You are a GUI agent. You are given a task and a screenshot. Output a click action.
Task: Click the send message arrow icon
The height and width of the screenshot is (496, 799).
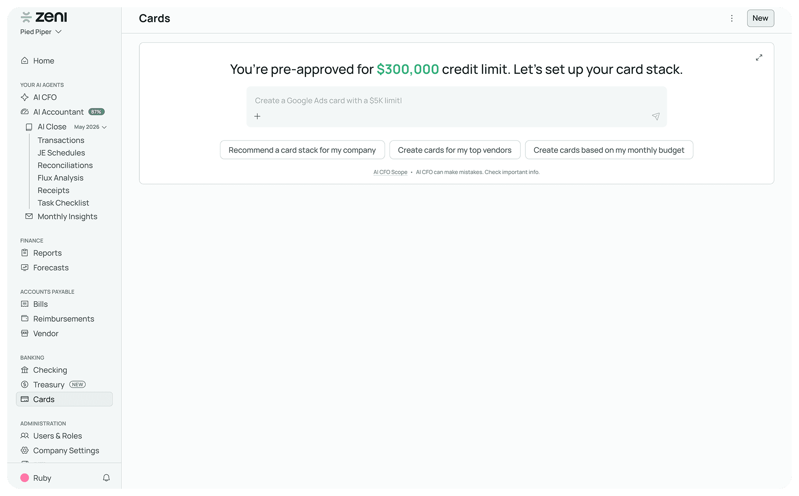coord(656,116)
